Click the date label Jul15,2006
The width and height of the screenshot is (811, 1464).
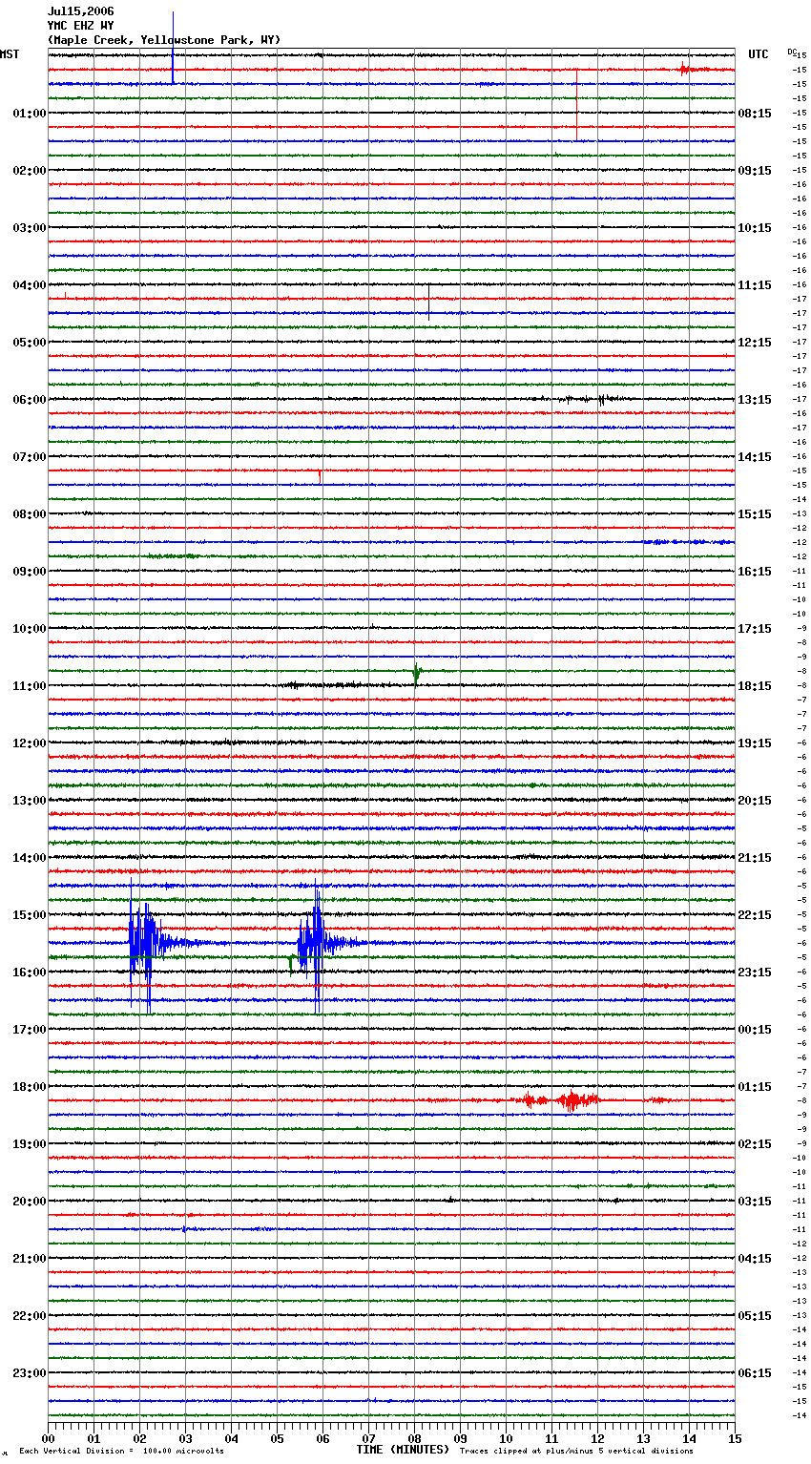point(80,11)
